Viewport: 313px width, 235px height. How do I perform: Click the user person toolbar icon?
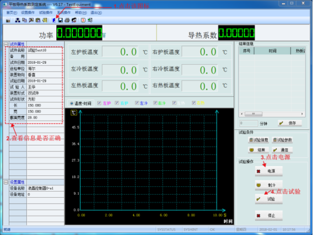(74, 20)
